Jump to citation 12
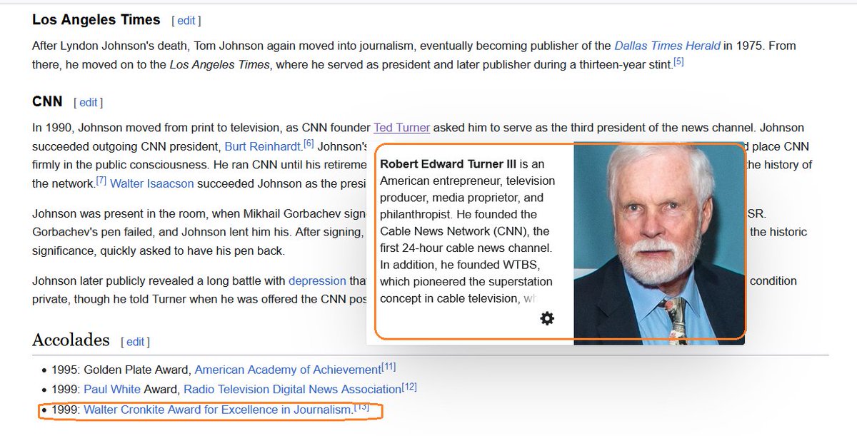 coord(409,387)
